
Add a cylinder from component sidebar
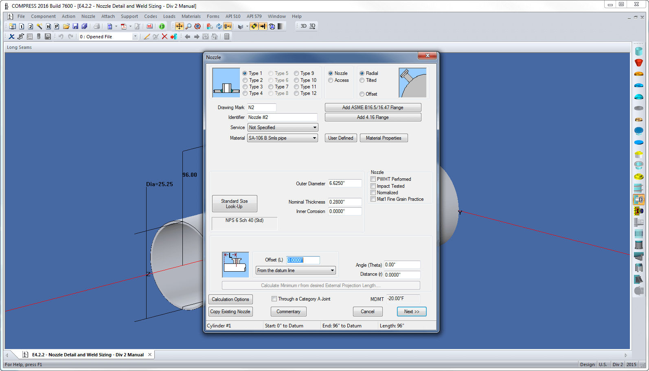(x=638, y=51)
